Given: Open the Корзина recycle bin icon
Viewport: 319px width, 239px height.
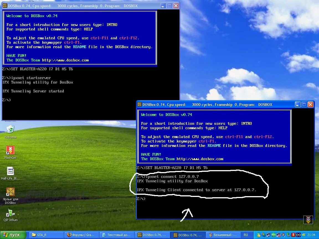Looking at the screenshot, I should click(x=10, y=132).
